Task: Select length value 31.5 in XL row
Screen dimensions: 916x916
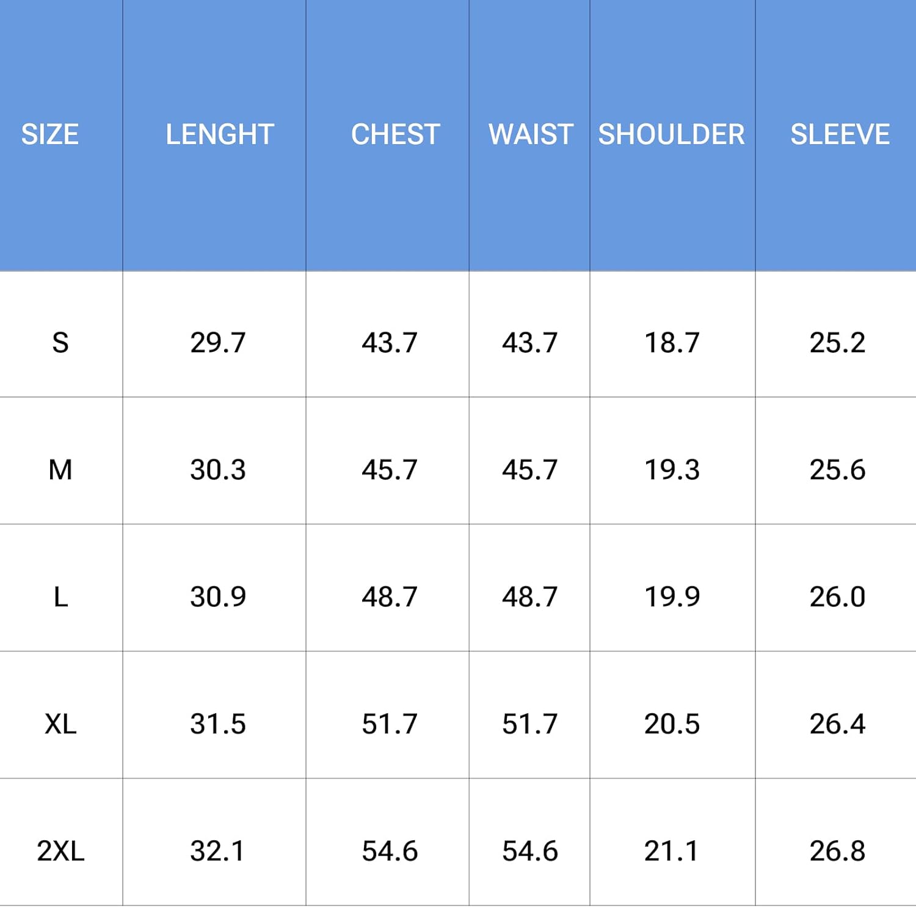Action: [217, 724]
